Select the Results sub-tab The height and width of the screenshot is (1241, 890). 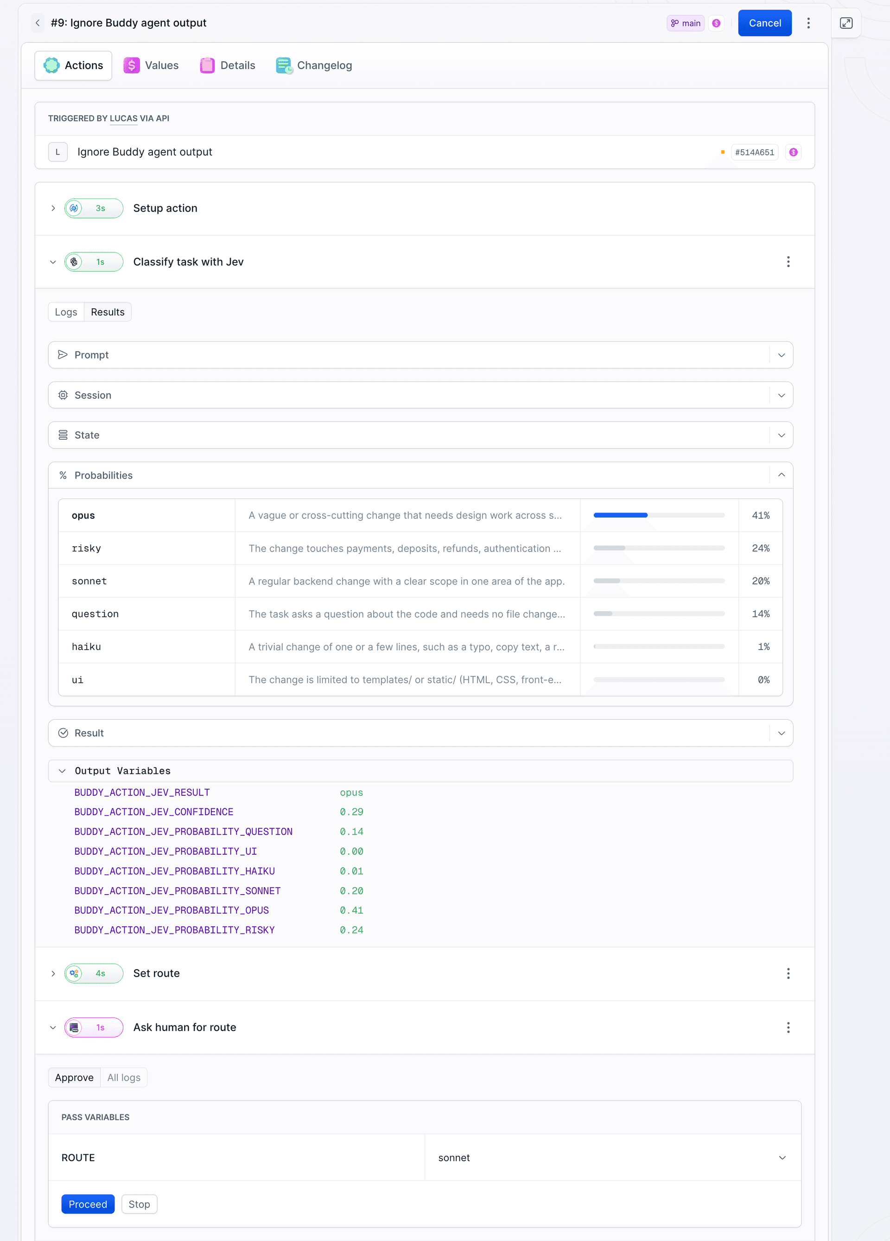pos(108,312)
